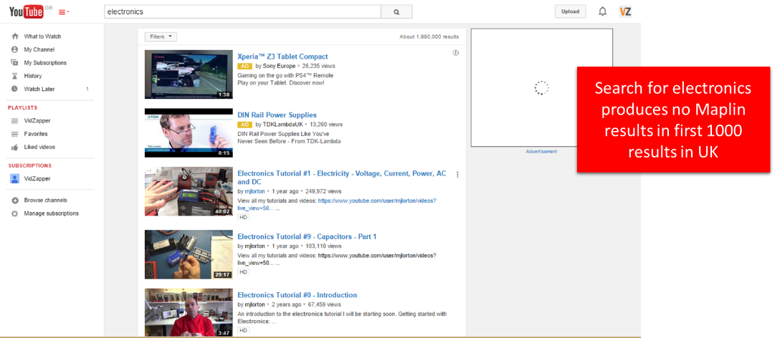Open Liked videos playlist
Image resolution: width=775 pixels, height=338 pixels.
point(39,147)
